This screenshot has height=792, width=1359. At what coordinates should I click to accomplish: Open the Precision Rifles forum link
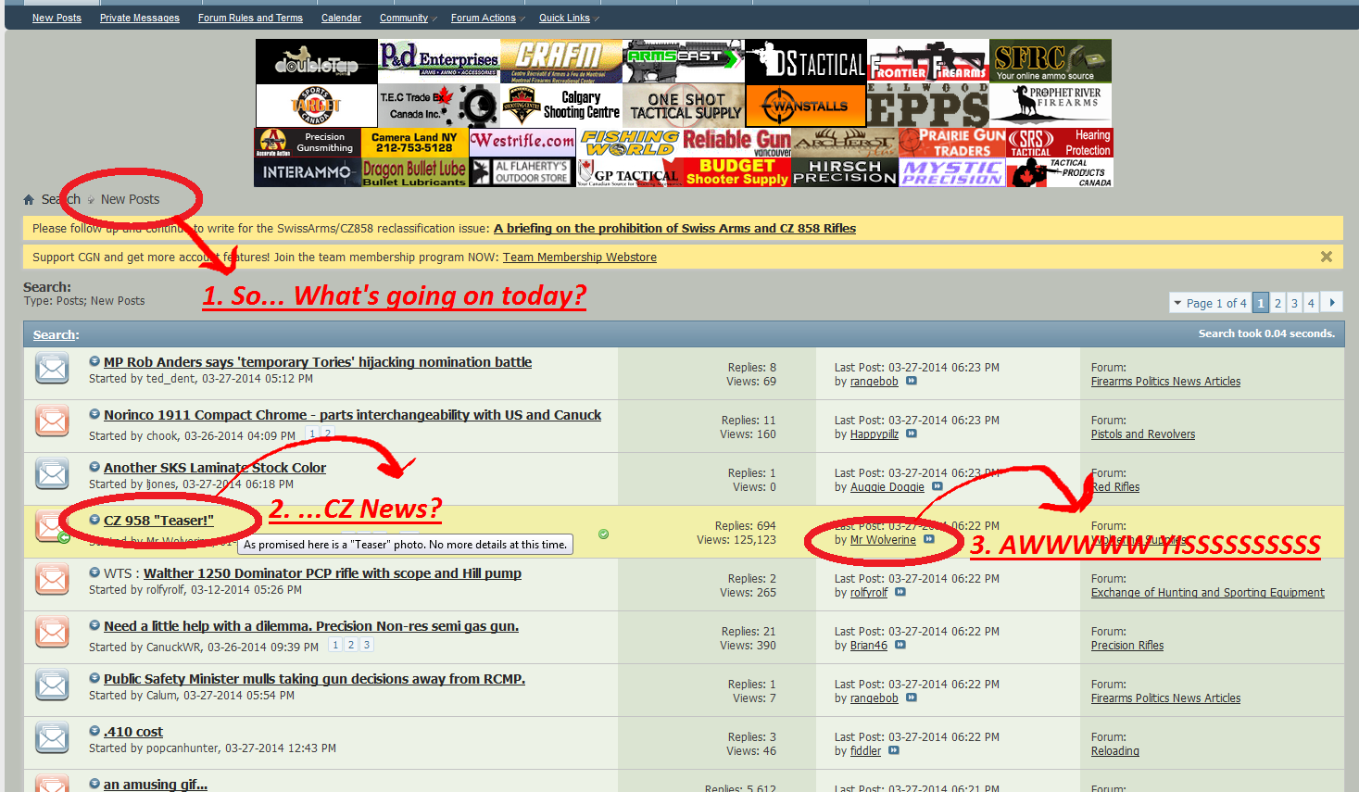click(x=1126, y=646)
